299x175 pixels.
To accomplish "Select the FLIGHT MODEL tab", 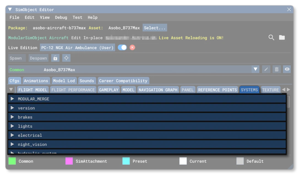I will tap(32, 90).
